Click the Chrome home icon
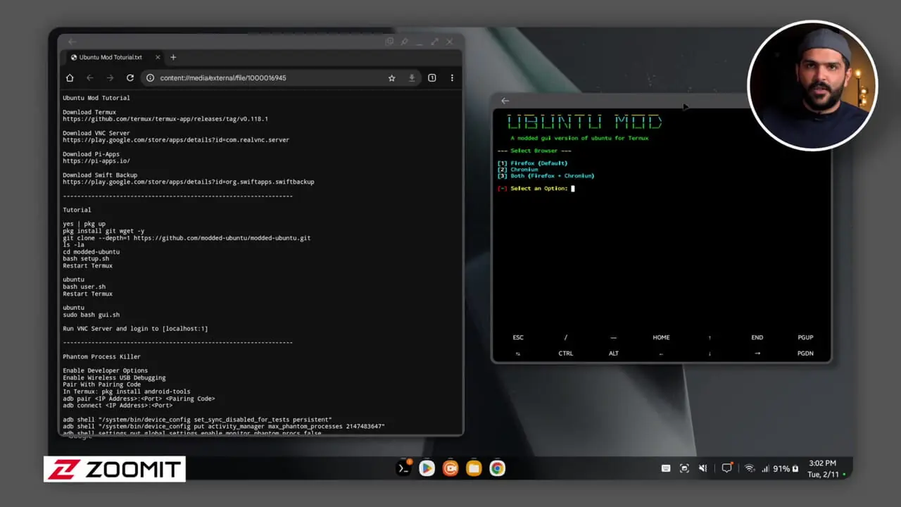Viewport: 901px width, 507px height. [70, 78]
